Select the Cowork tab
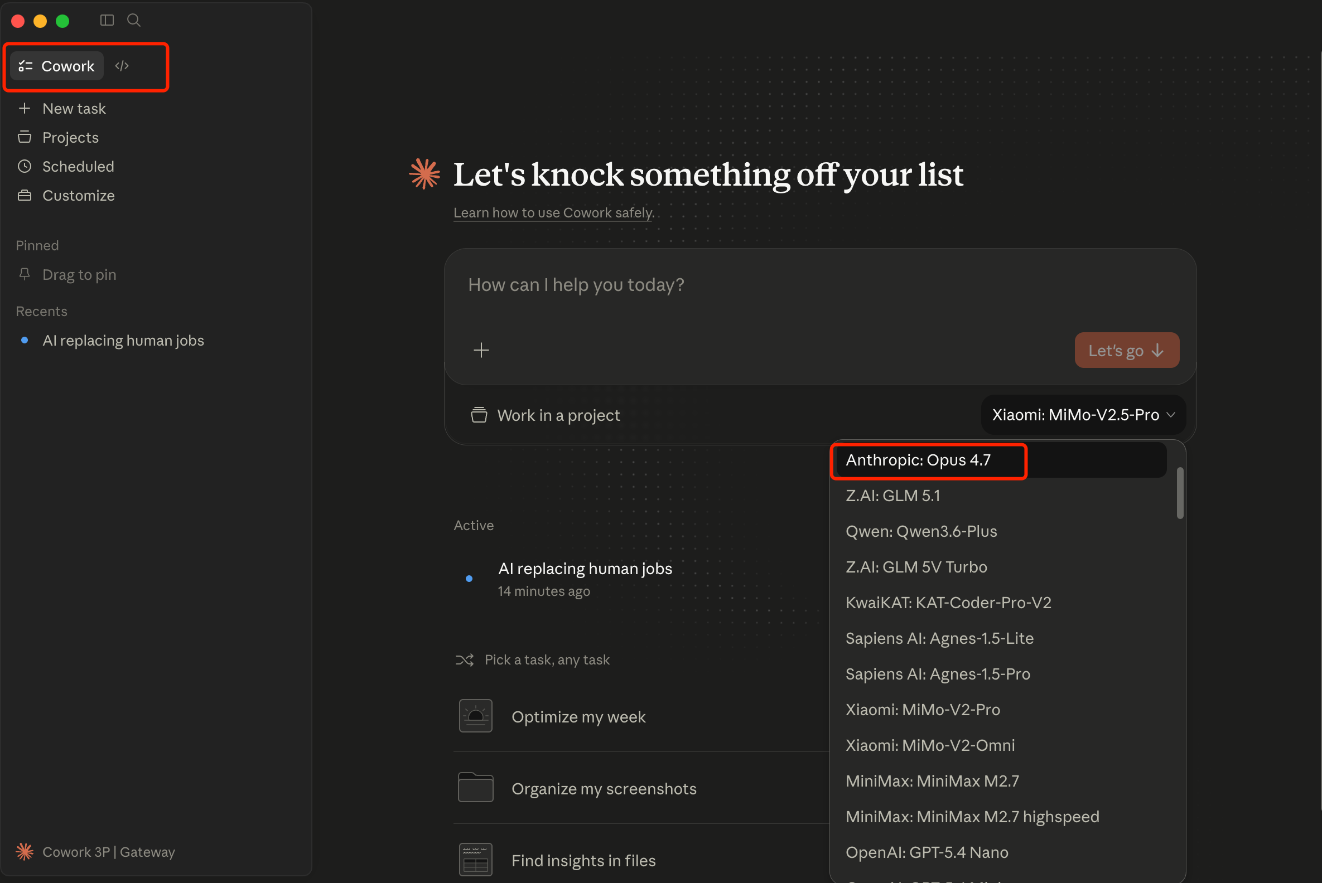The width and height of the screenshot is (1322, 883). click(x=57, y=66)
